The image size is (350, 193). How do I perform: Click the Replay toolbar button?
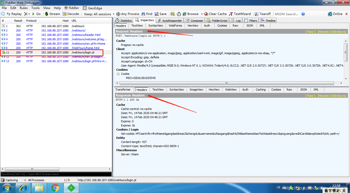pos(14,14)
